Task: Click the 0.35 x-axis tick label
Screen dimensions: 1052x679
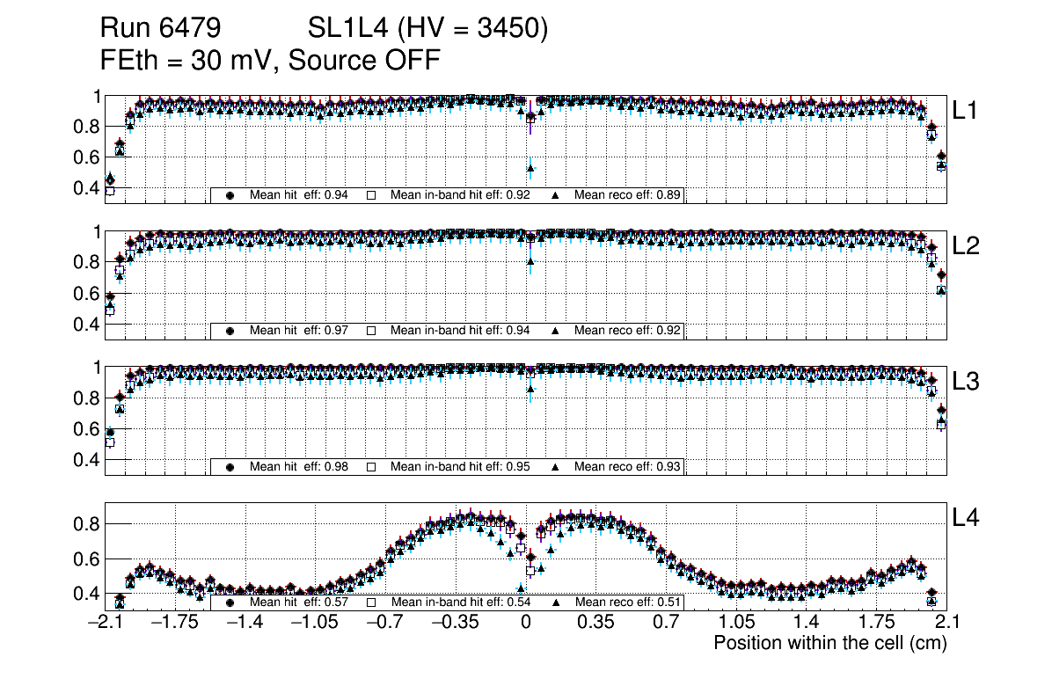Action: [595, 623]
